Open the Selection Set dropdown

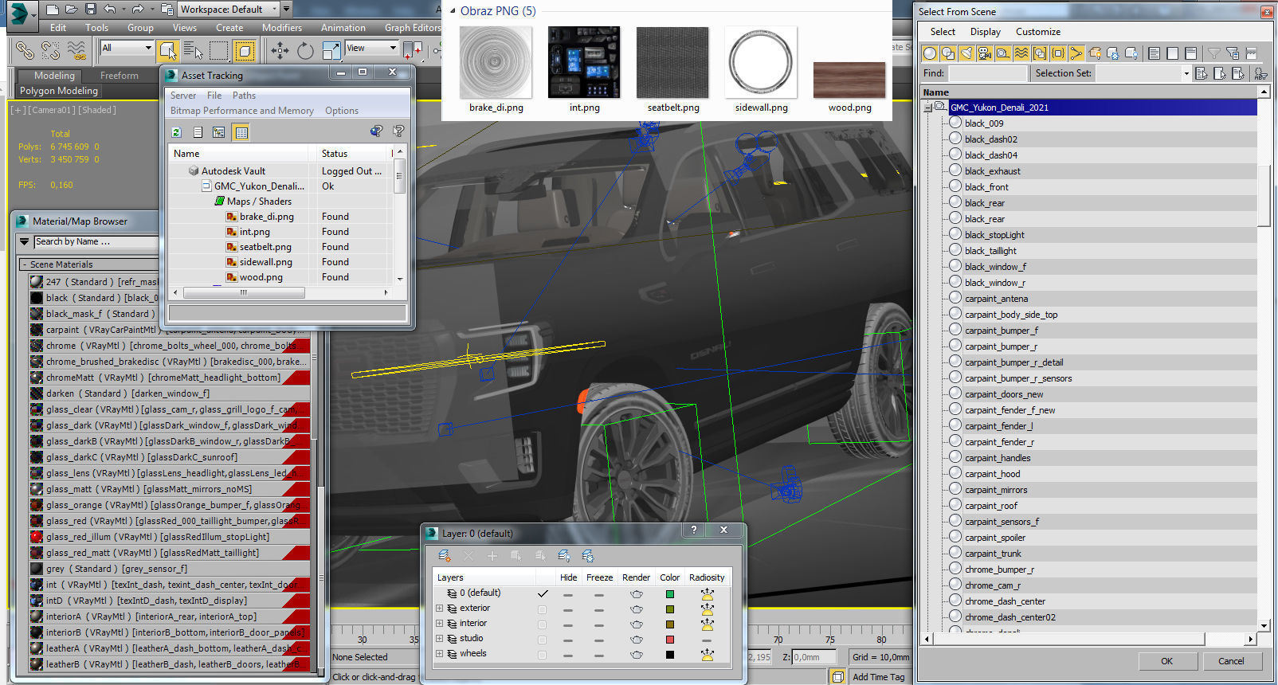coord(1186,73)
